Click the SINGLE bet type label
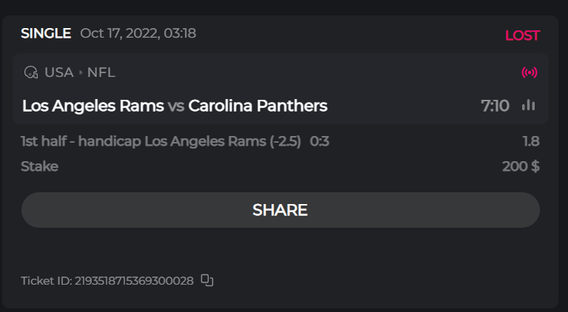This screenshot has width=568, height=312. point(46,33)
